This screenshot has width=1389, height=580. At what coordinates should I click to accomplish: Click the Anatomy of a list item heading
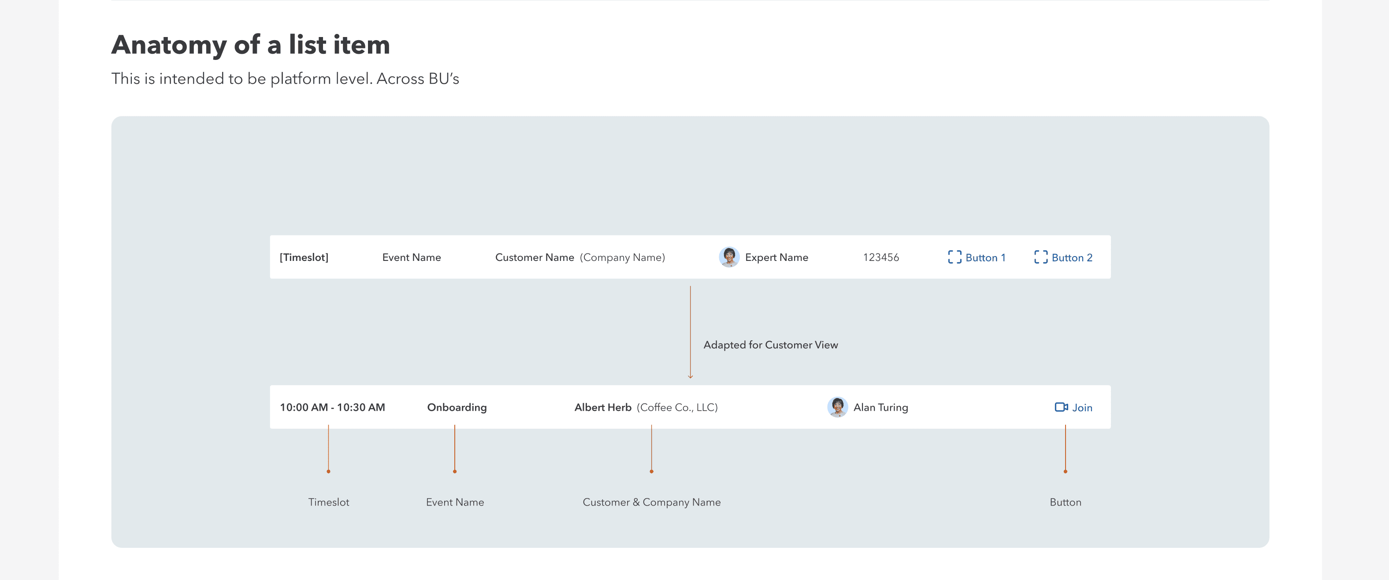250,45
